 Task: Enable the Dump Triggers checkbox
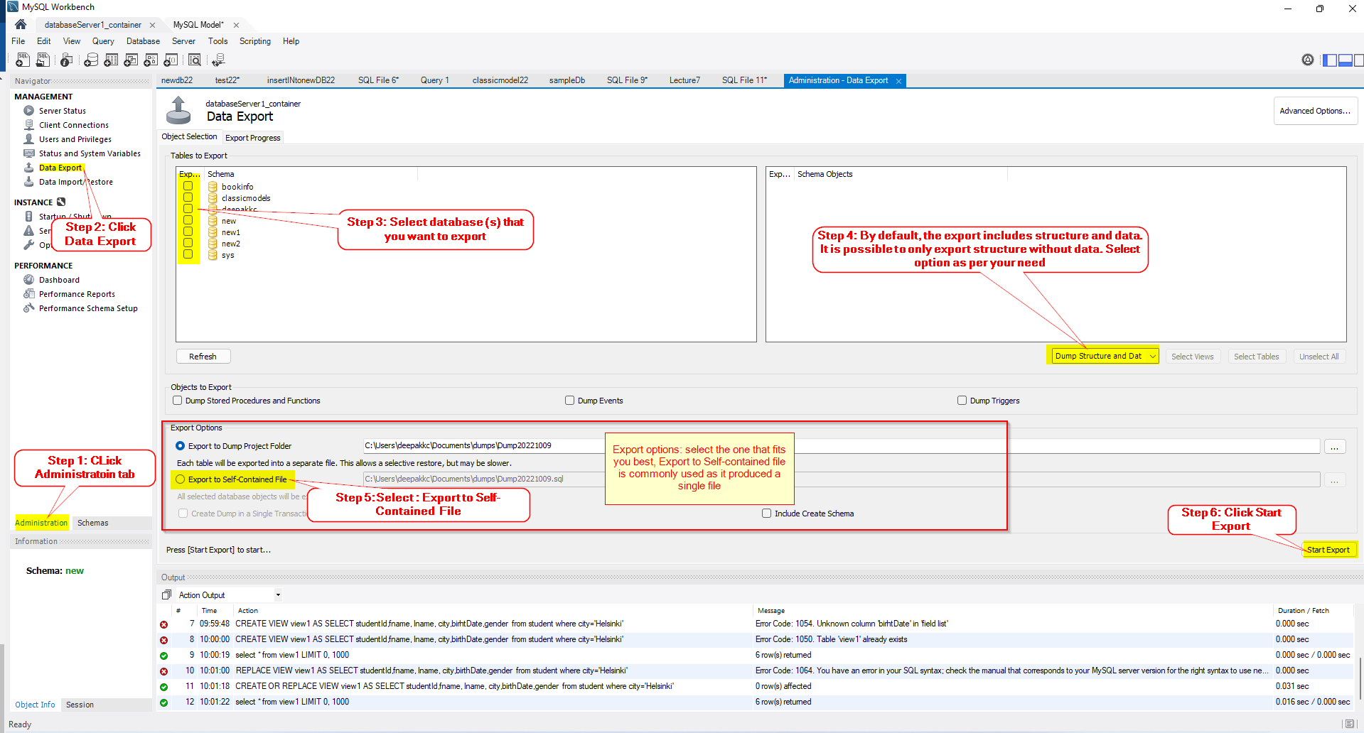coord(962,401)
